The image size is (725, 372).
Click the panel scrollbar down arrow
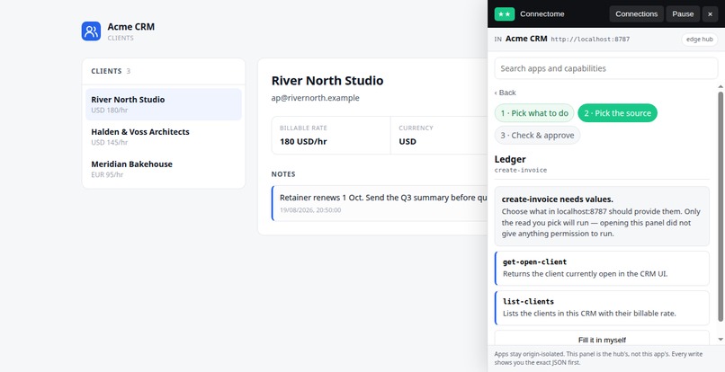[721, 339]
